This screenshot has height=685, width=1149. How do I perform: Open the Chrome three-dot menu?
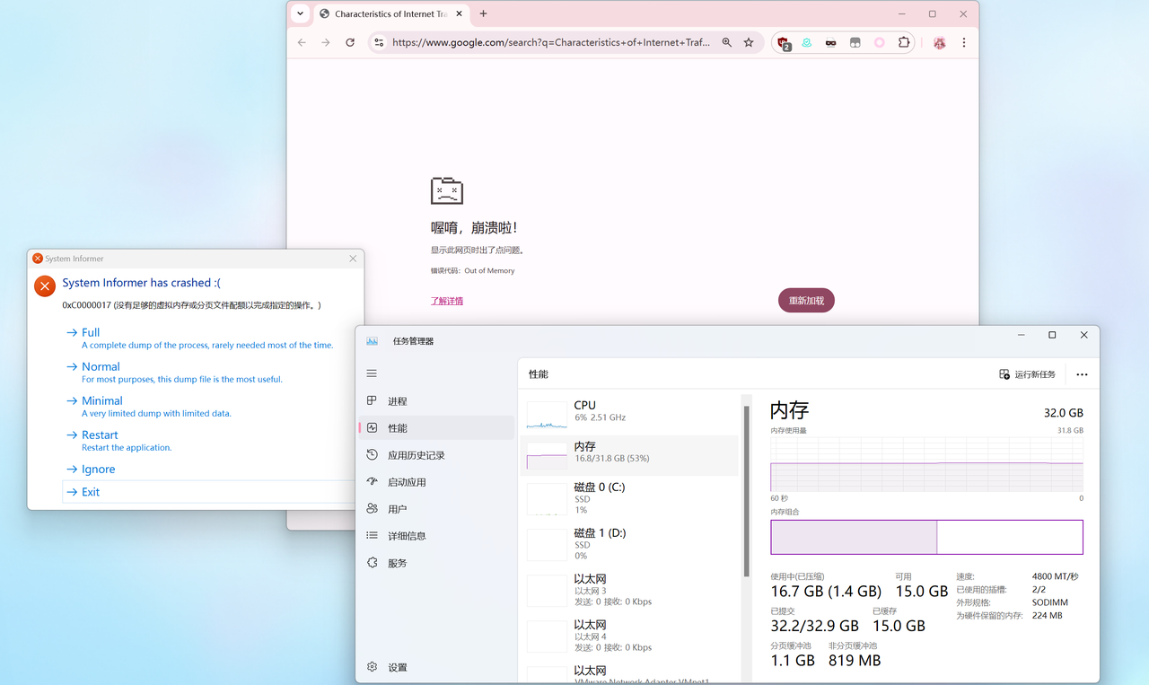click(964, 42)
